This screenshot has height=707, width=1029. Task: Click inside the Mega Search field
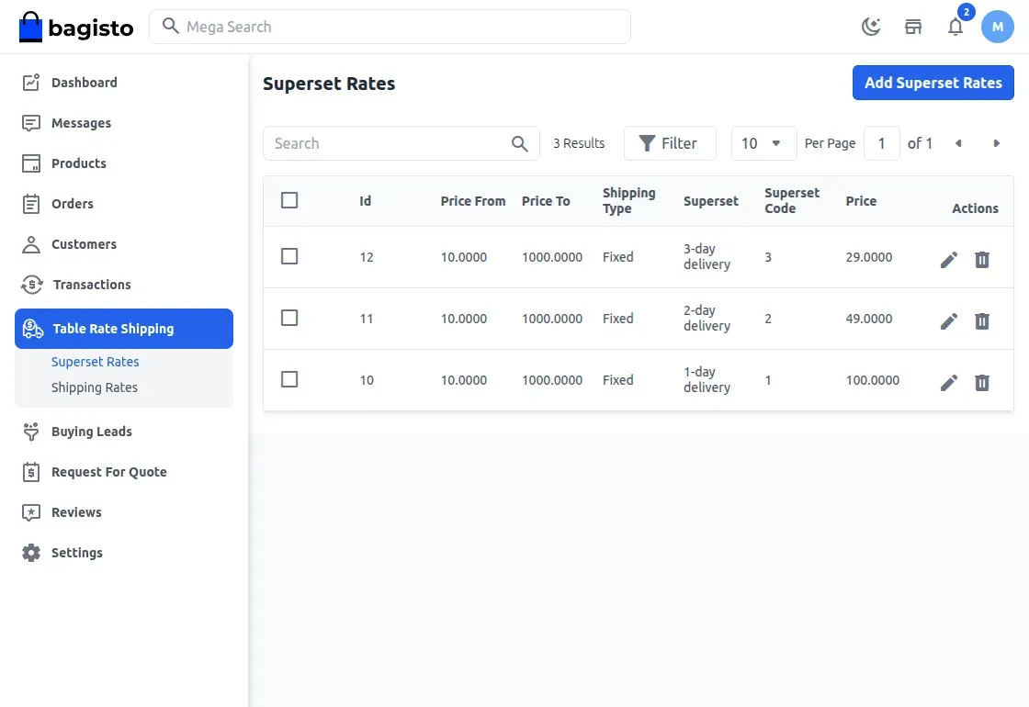(x=390, y=27)
